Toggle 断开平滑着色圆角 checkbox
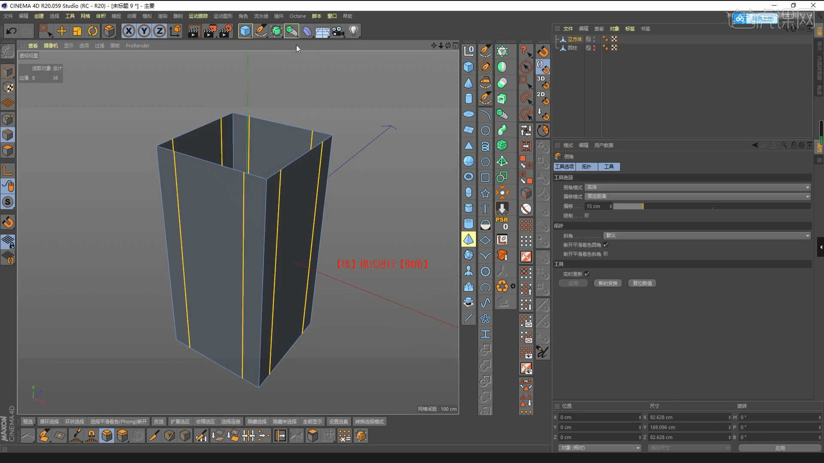The image size is (824, 463). coord(606,245)
